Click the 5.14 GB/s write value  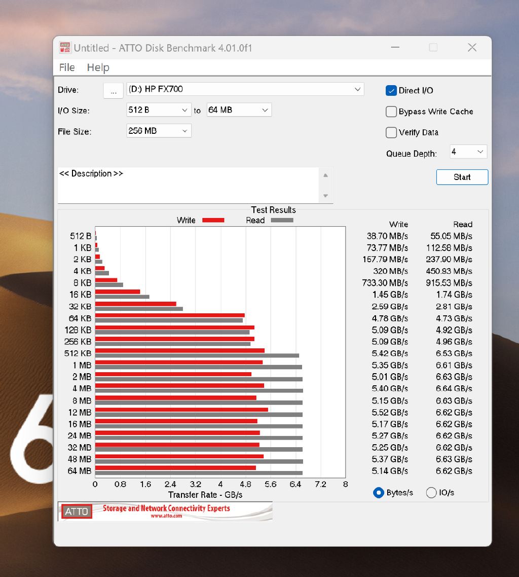(x=390, y=471)
